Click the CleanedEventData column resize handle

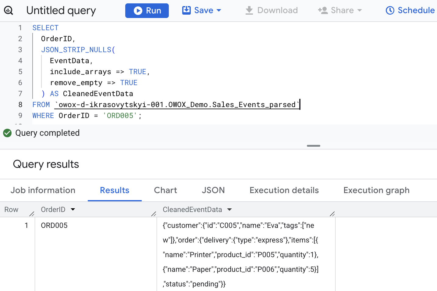332,214
